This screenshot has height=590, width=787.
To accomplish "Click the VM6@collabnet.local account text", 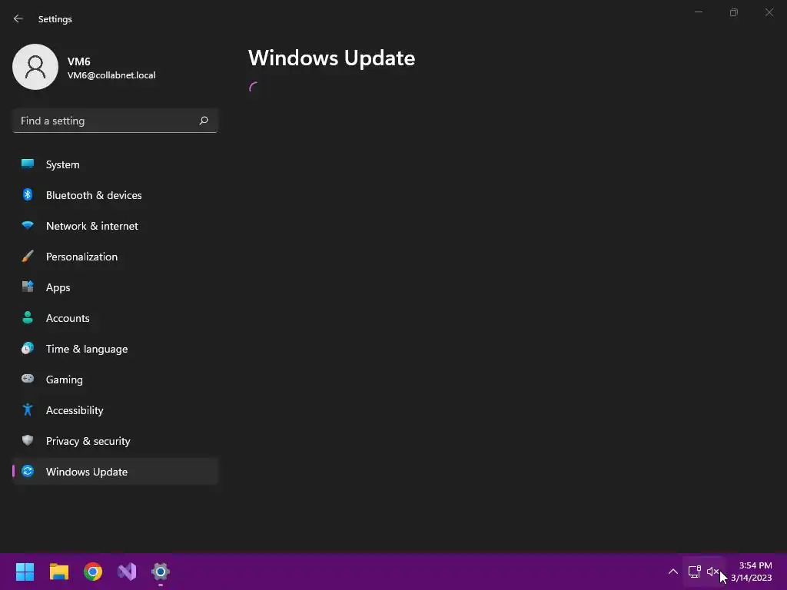I will (x=111, y=75).
